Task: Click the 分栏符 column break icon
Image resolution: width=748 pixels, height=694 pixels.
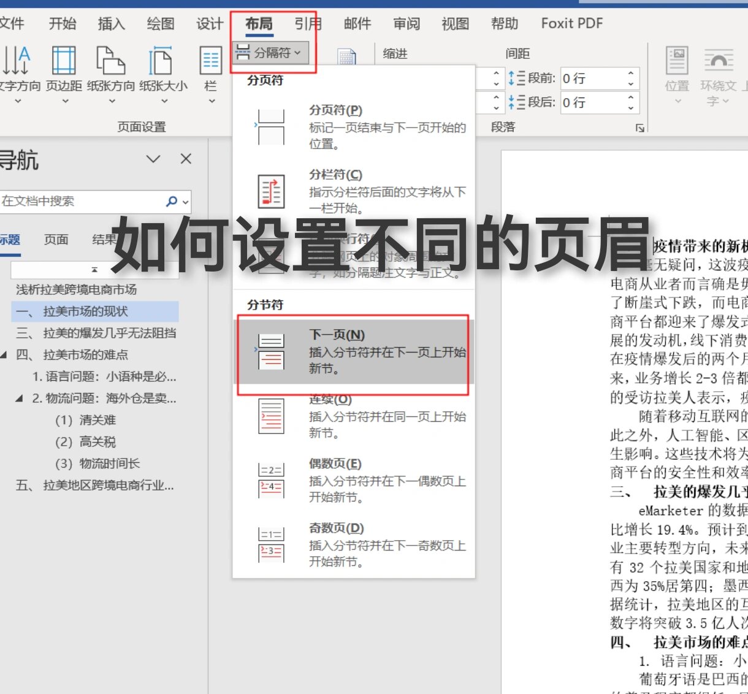Action: 270,191
